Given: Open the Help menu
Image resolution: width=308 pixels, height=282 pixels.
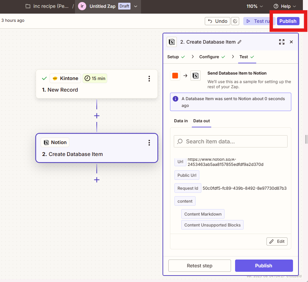Looking at the screenshot, I should tap(284, 6).
